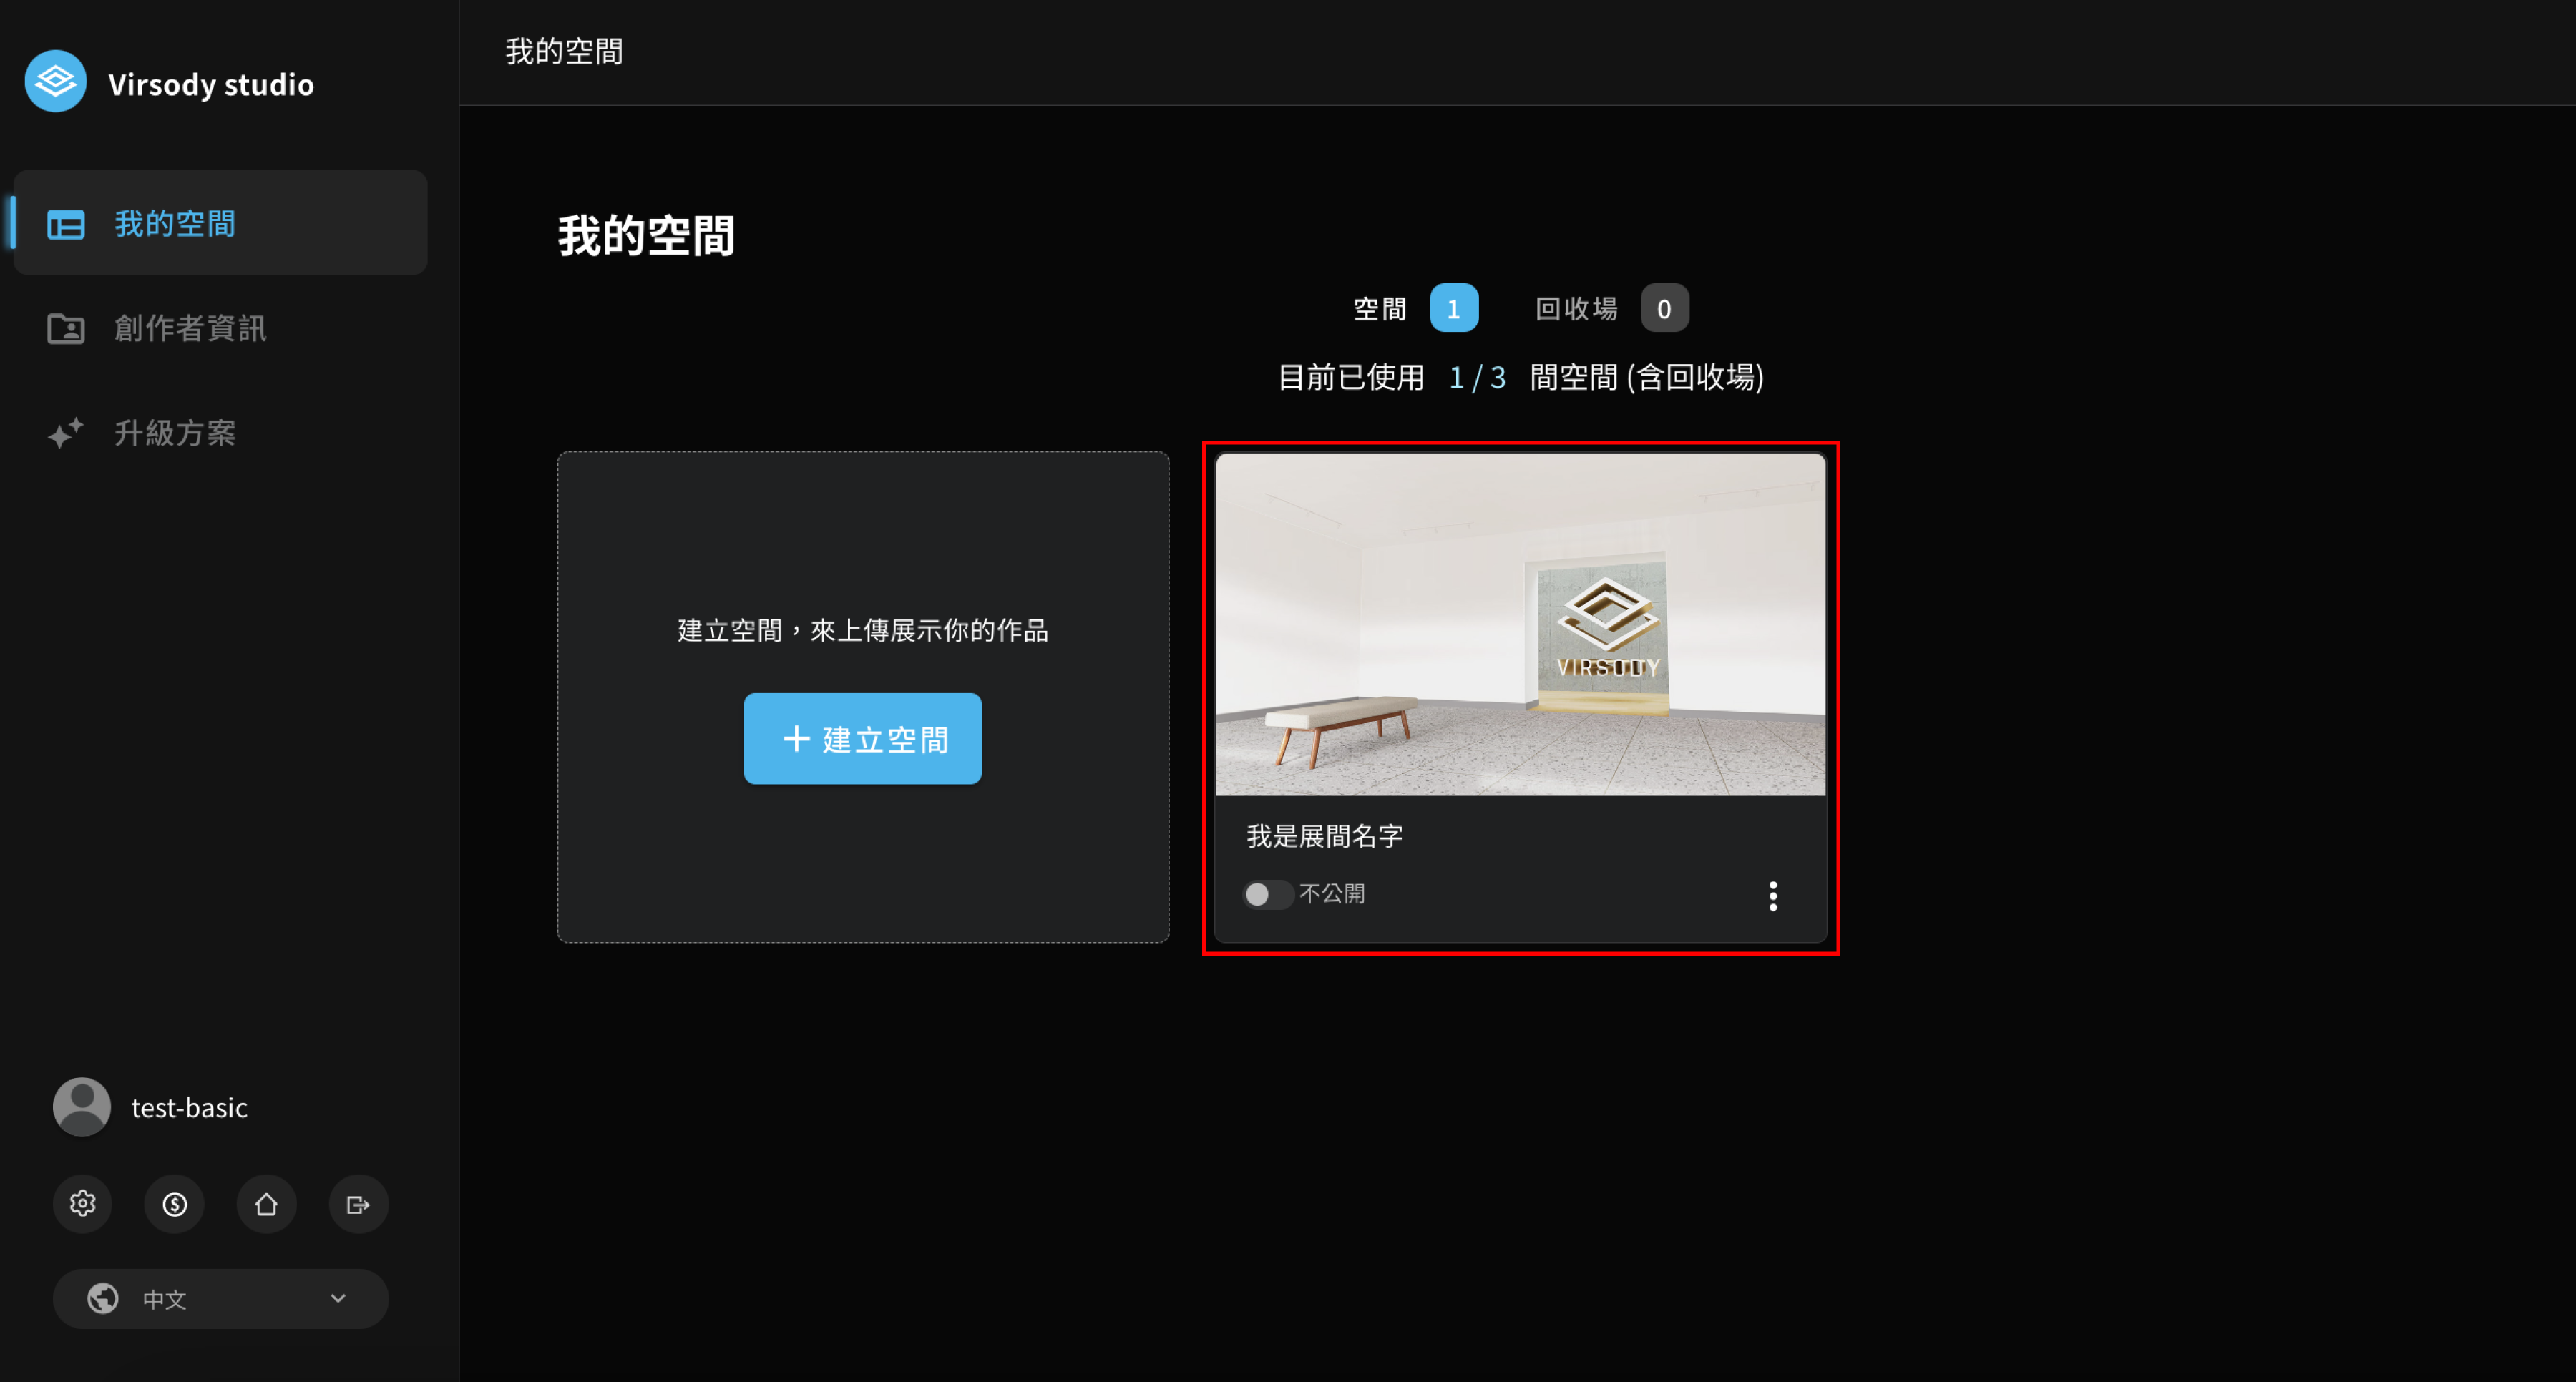Screen dimensions: 2576x1382
Task: Open the three-dot menu on space card
Action: (1772, 895)
